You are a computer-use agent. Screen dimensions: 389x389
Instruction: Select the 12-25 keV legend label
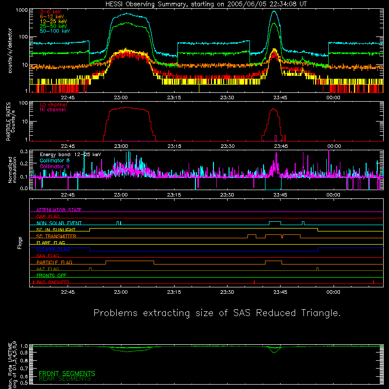click(x=53, y=21)
